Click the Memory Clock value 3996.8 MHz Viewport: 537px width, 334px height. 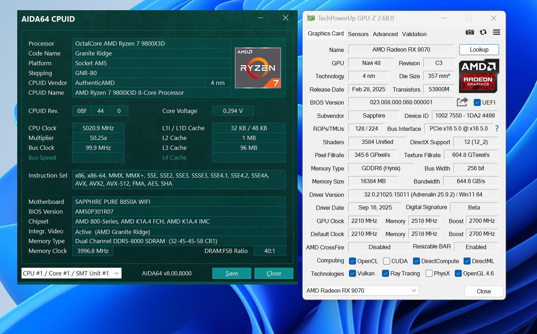(x=93, y=251)
